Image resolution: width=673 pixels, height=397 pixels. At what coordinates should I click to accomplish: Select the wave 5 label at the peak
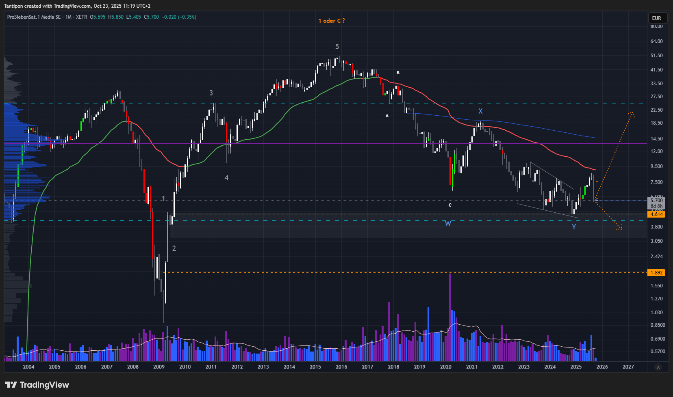click(337, 47)
